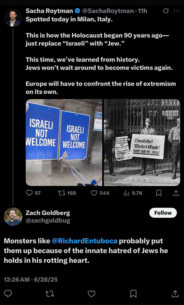Like Zach Goldberg's post
Image resolution: width=184 pixels, height=305 pixels.
click(91, 294)
